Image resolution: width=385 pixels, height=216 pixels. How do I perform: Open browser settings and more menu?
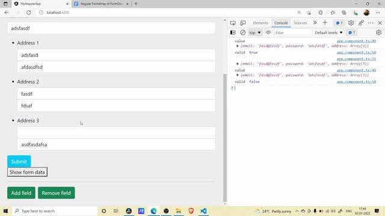[x=378, y=13]
